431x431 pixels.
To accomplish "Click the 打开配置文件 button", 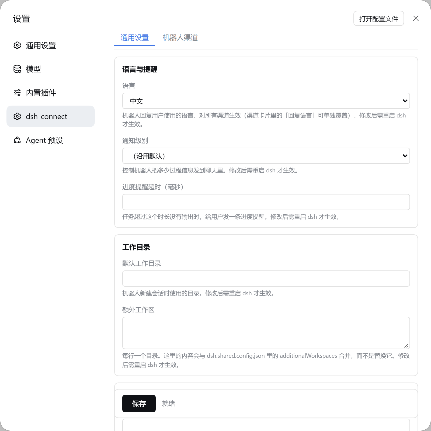I will [378, 18].
